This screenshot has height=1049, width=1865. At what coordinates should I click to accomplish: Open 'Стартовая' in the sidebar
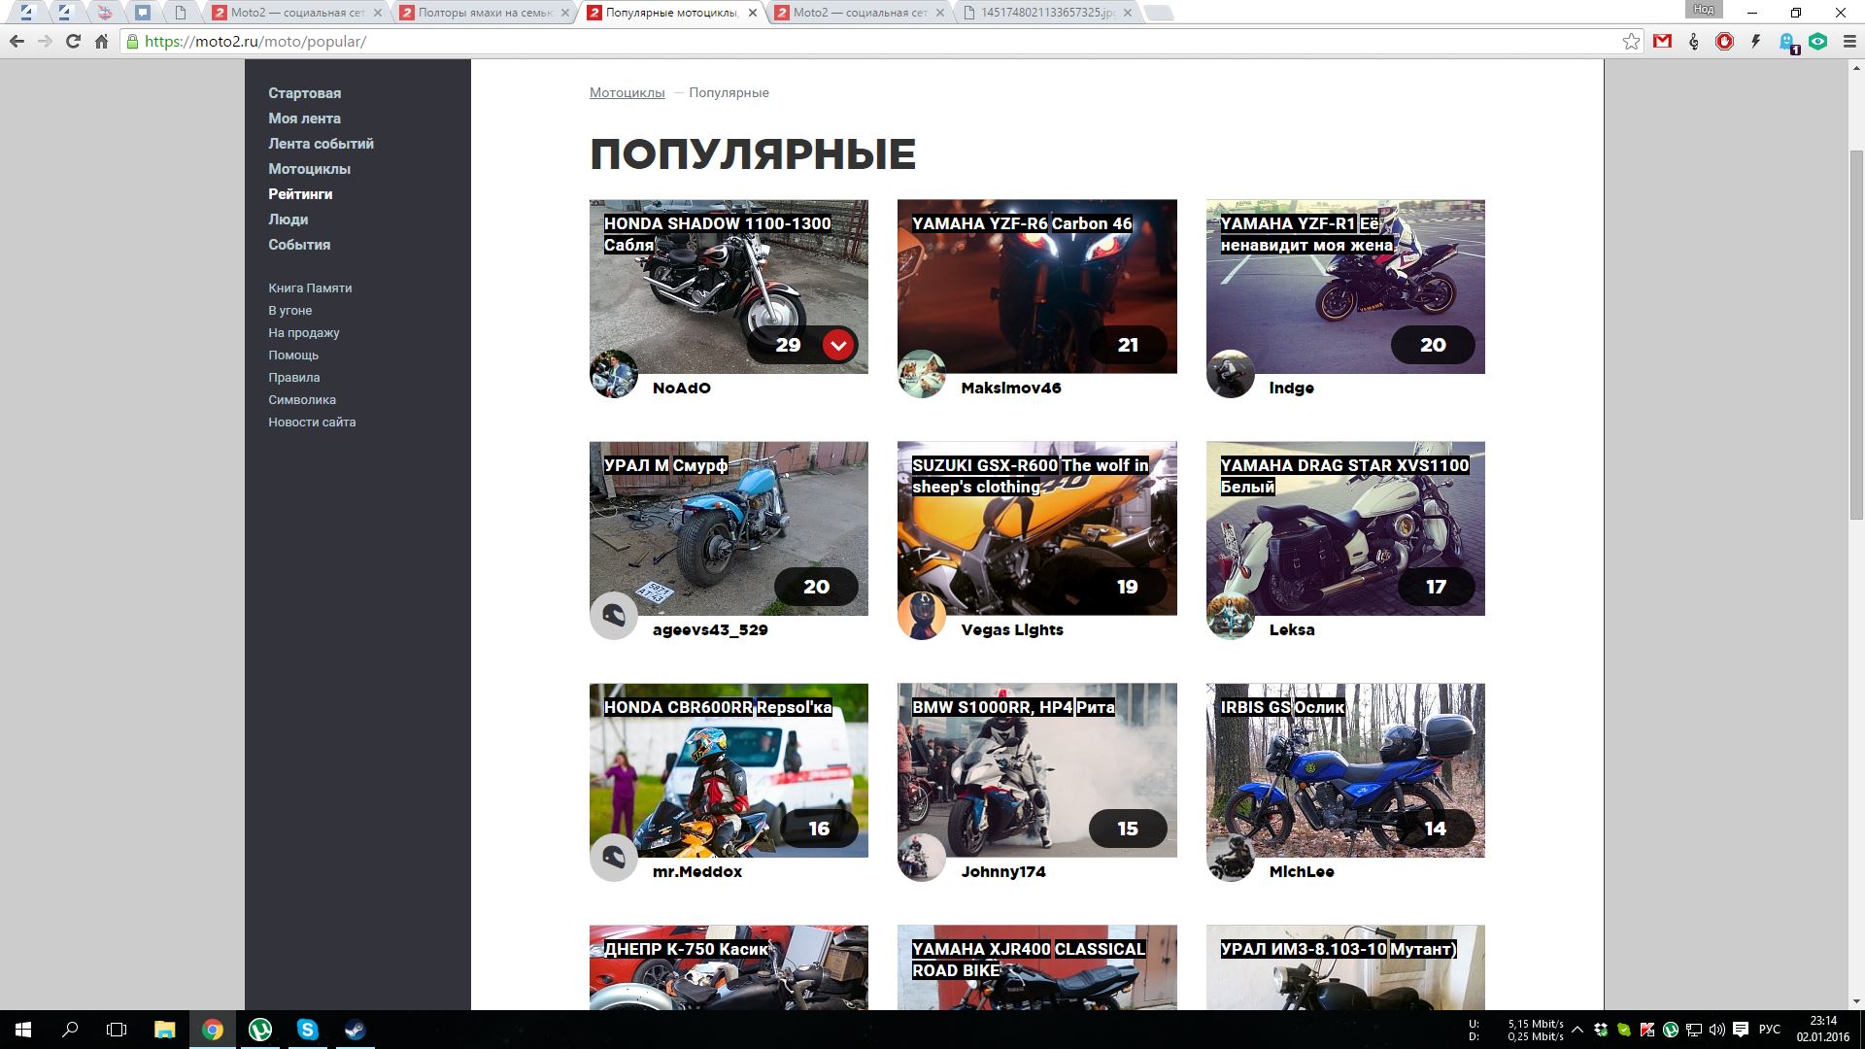305,93
